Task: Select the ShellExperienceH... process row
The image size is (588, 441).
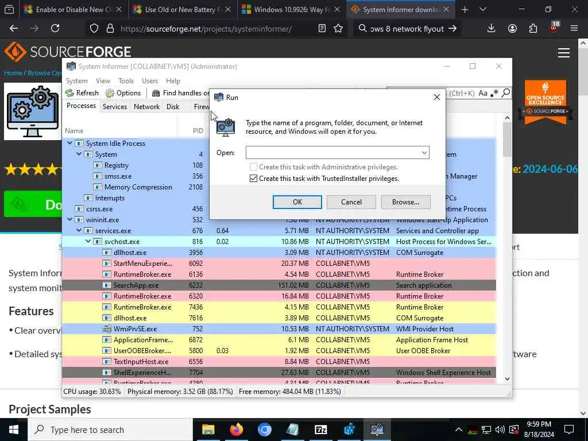Action: click(279, 372)
